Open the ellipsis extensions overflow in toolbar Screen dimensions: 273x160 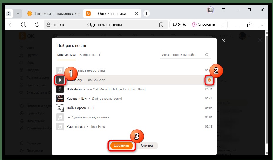[236, 25]
